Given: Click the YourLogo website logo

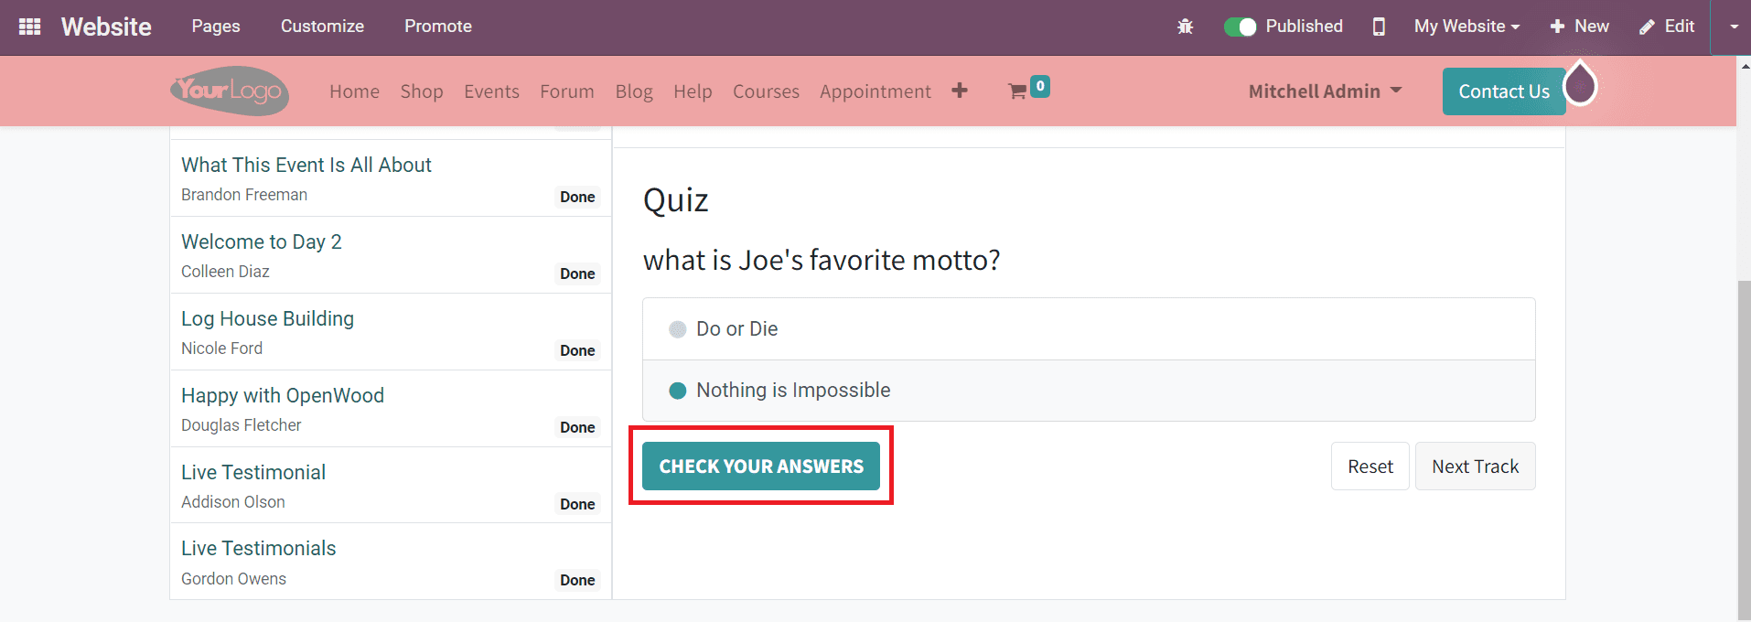Looking at the screenshot, I should pyautogui.click(x=229, y=91).
